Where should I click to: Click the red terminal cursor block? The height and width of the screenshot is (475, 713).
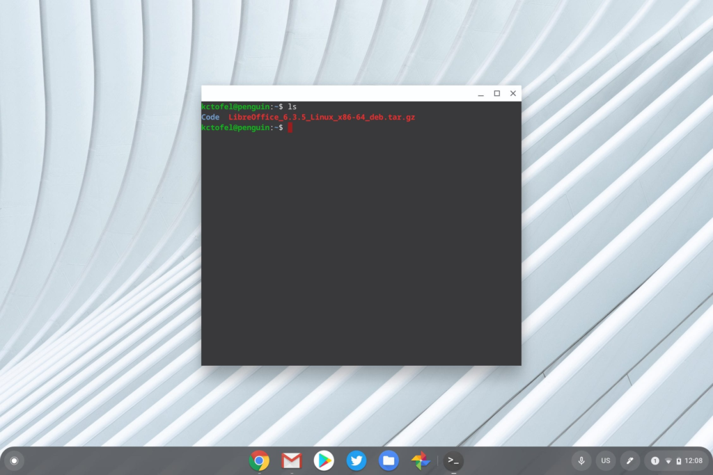click(x=290, y=127)
